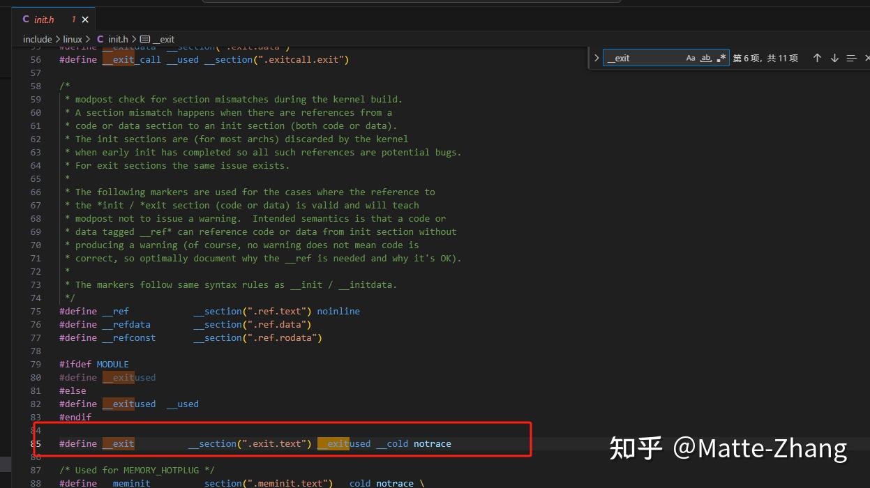Toggle Match Whole Word in search
This screenshot has width=870, height=488.
click(x=706, y=59)
